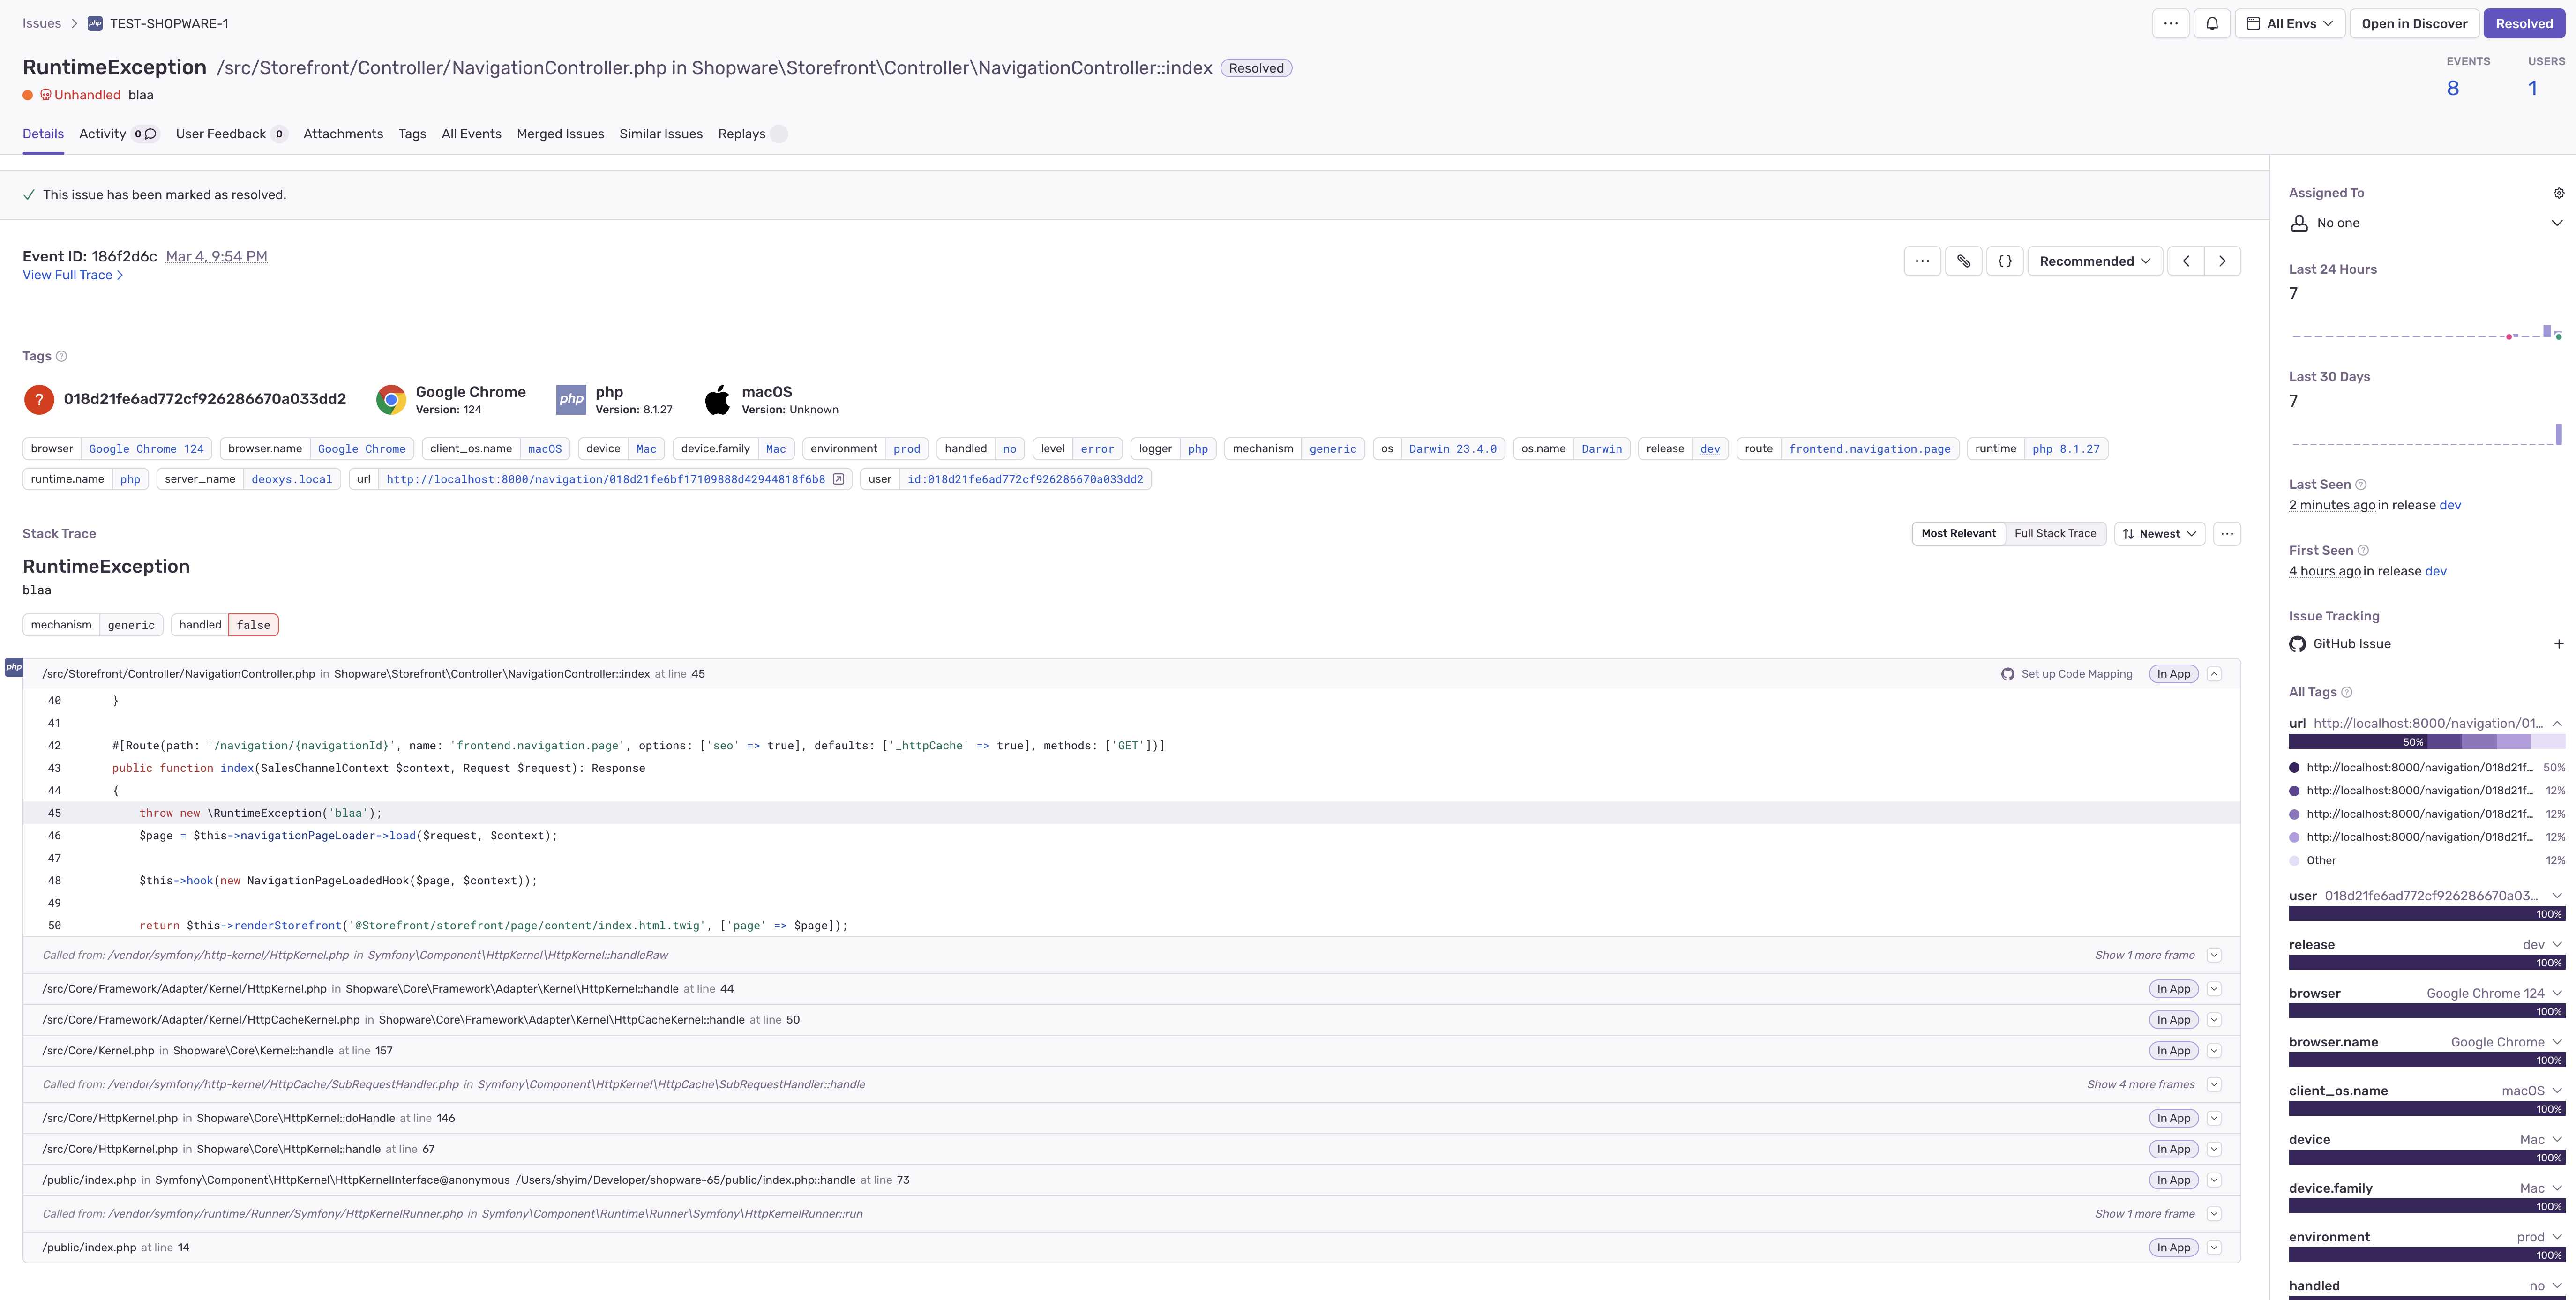Click the Assigned To gear icon

point(2558,193)
